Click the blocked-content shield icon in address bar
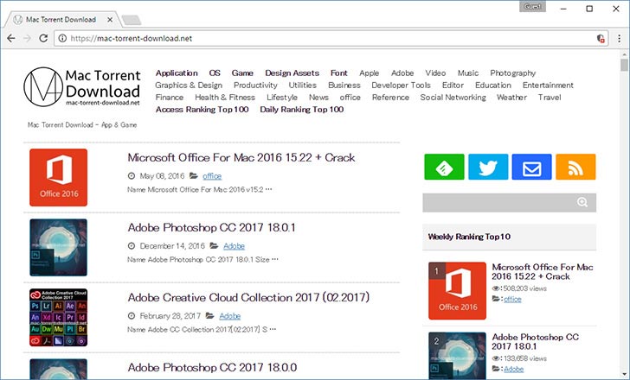This screenshot has height=380, width=630. 601,39
